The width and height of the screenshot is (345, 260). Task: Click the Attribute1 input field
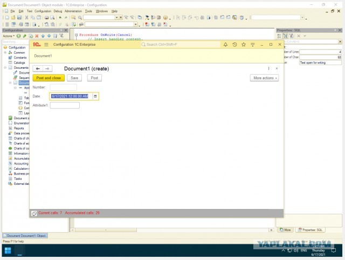coord(65,105)
